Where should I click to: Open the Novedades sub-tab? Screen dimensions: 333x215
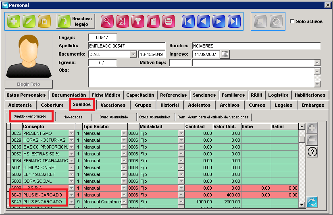(x=73, y=117)
